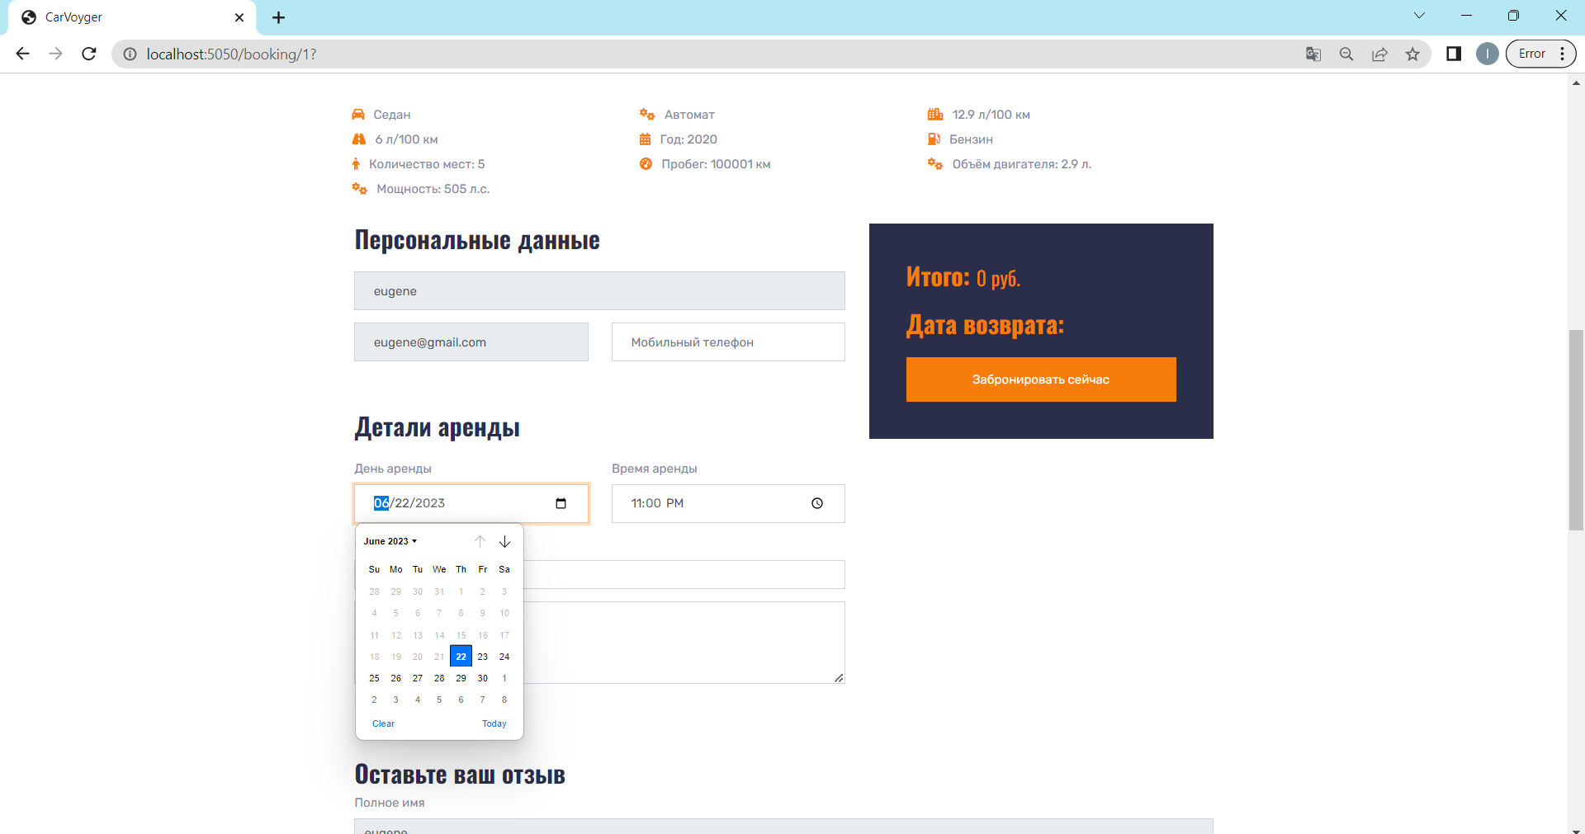1585x834 pixels.
Task: Click the rental time field 11:00 PM
Action: tap(728, 503)
